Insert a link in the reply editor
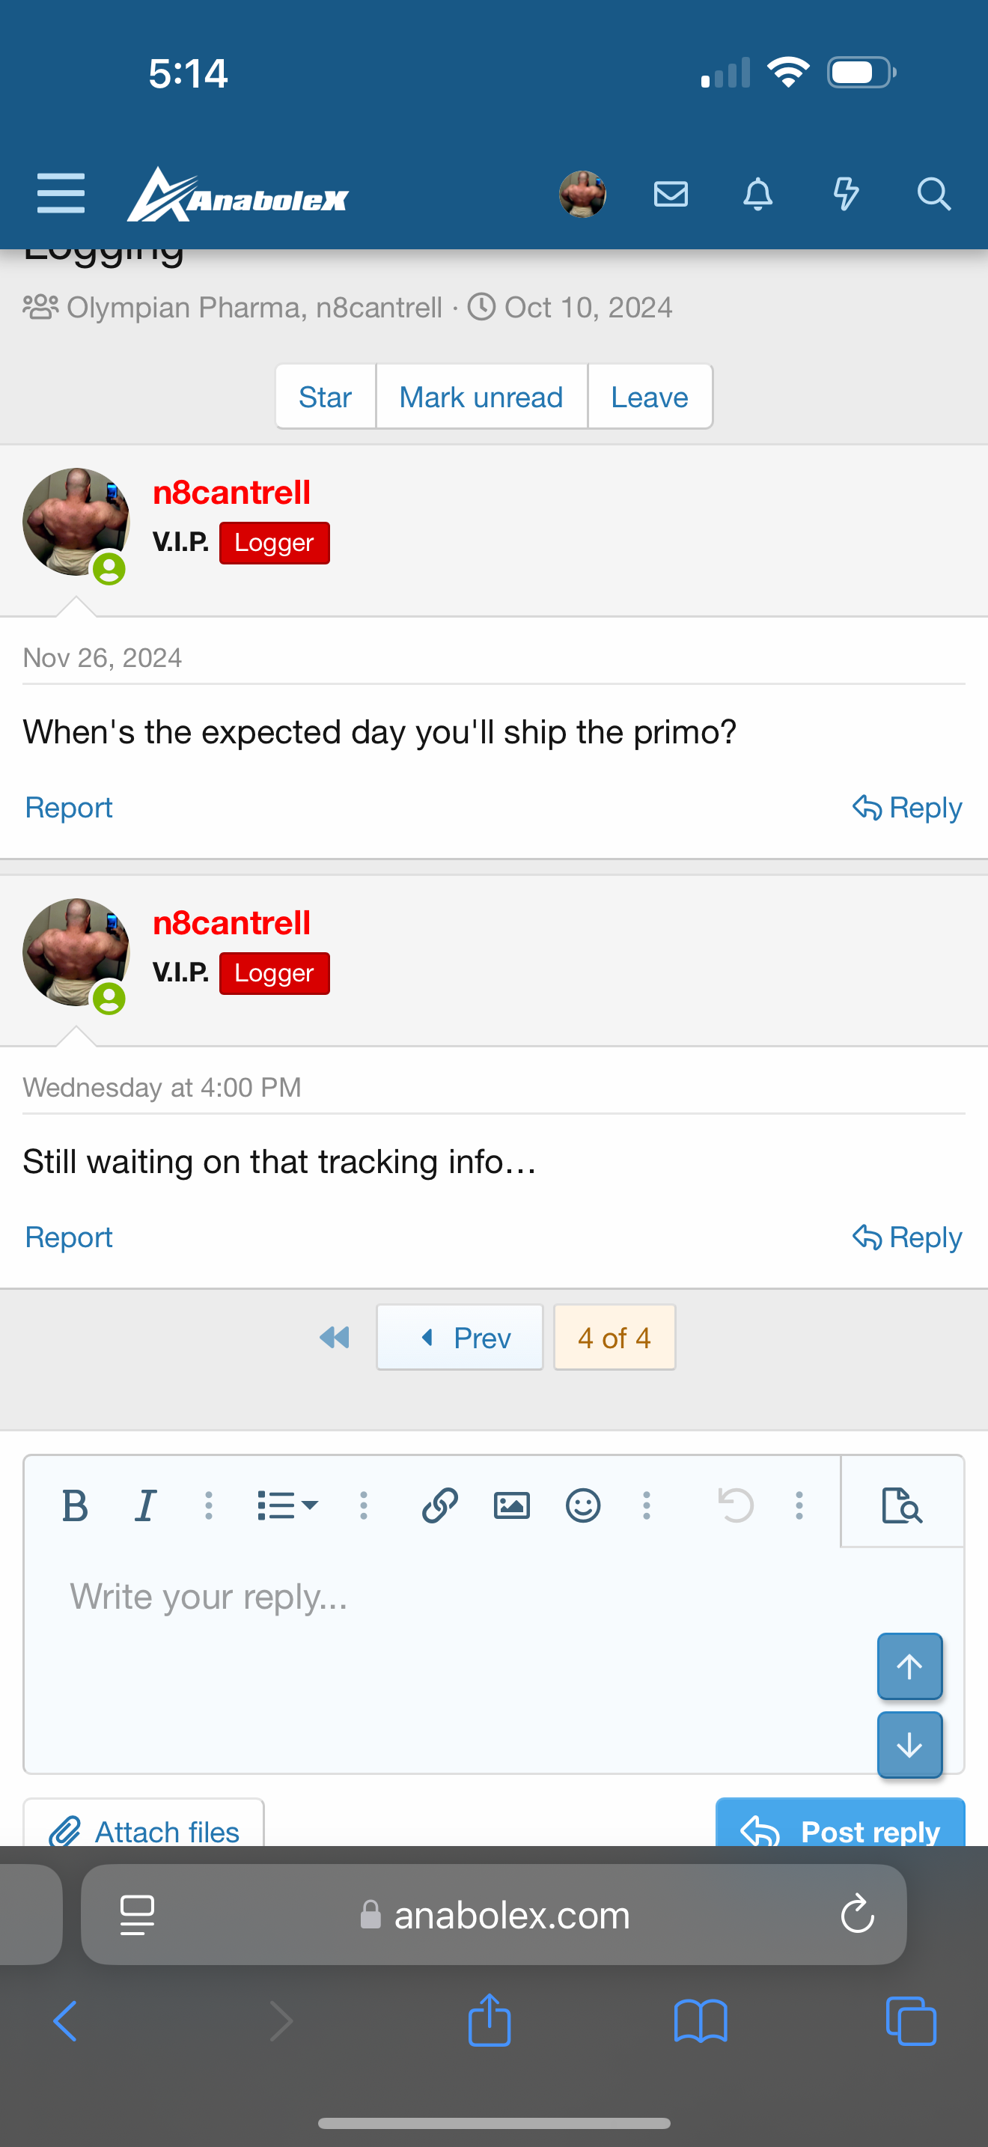This screenshot has width=988, height=2147. (440, 1505)
